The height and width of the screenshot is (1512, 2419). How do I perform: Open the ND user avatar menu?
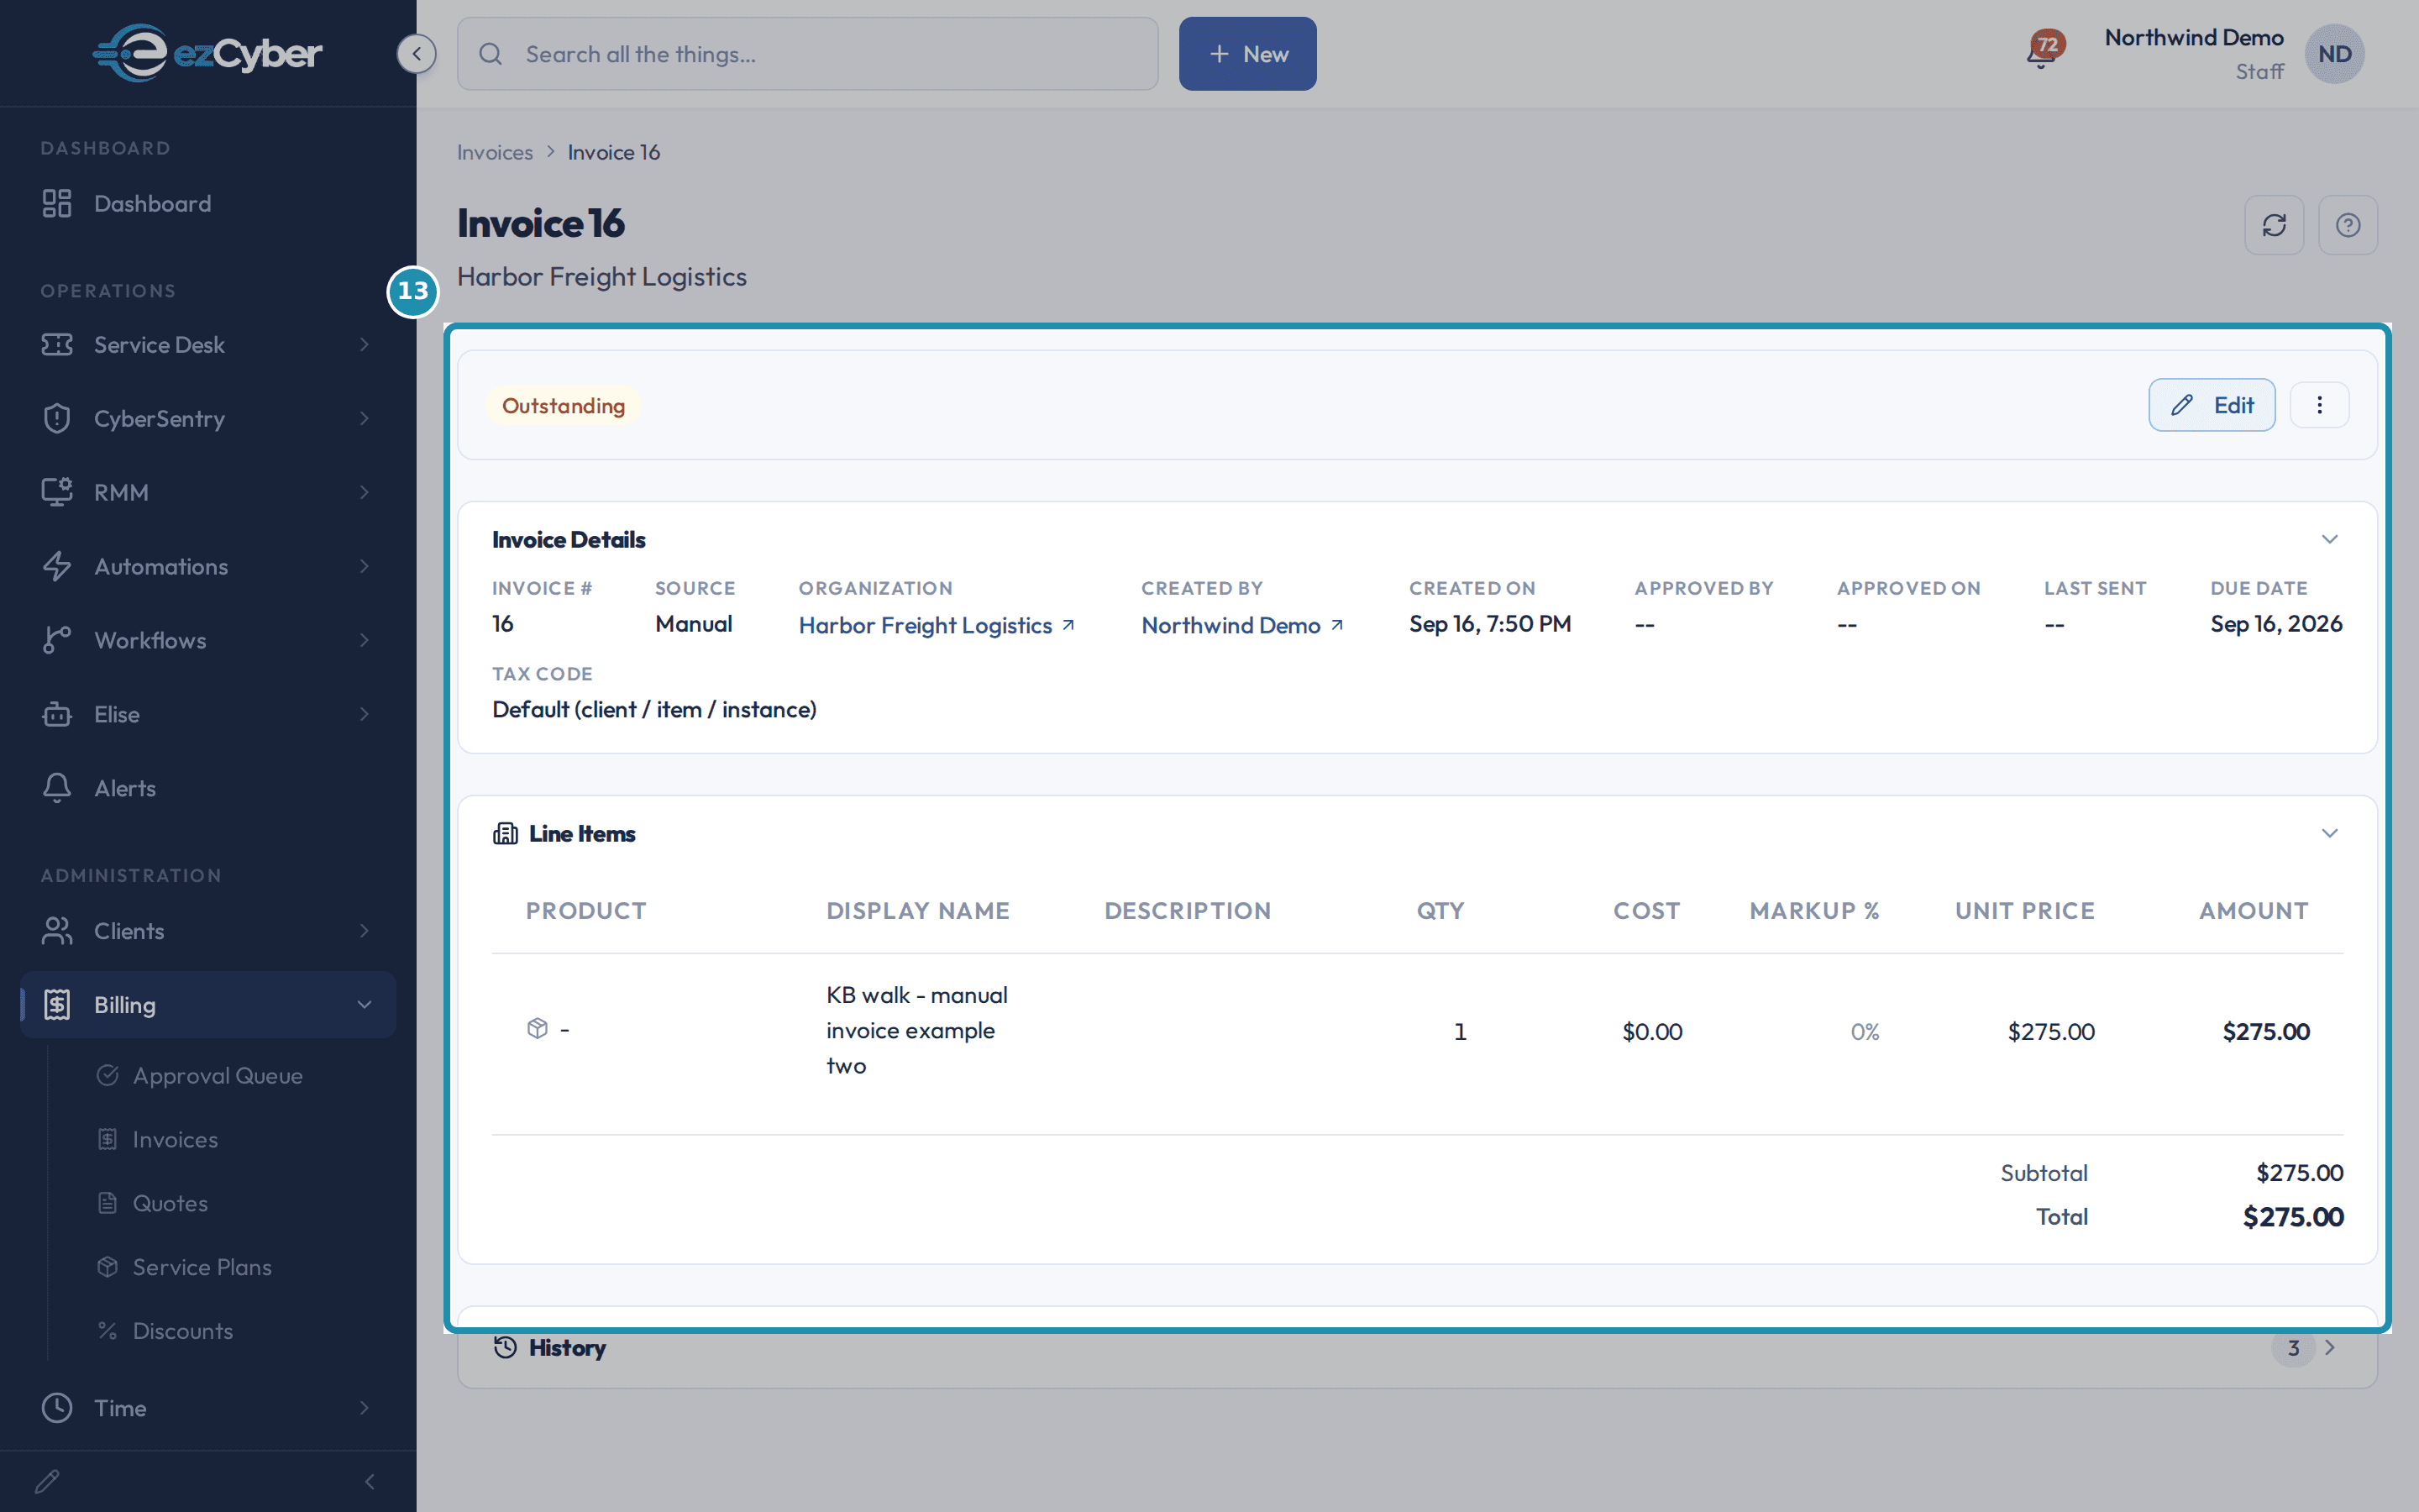click(x=2334, y=54)
